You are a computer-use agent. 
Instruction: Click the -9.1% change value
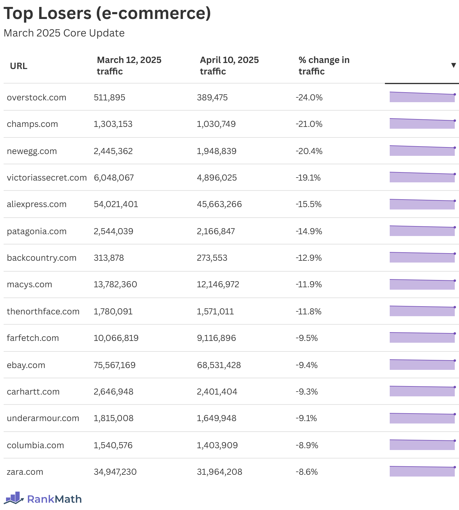click(306, 418)
